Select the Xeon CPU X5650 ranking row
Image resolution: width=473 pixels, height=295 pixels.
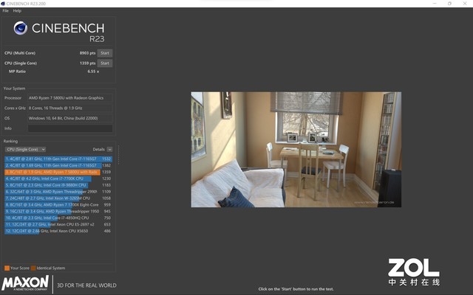tap(58, 231)
